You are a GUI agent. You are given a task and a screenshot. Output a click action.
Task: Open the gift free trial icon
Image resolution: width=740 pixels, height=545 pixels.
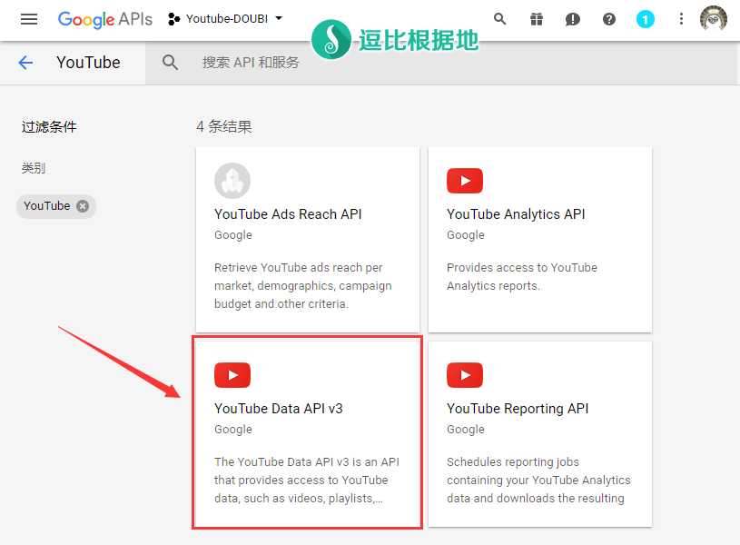tap(537, 19)
